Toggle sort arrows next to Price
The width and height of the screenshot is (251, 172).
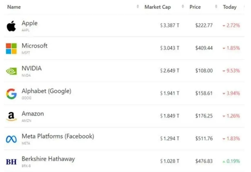(x=216, y=6)
